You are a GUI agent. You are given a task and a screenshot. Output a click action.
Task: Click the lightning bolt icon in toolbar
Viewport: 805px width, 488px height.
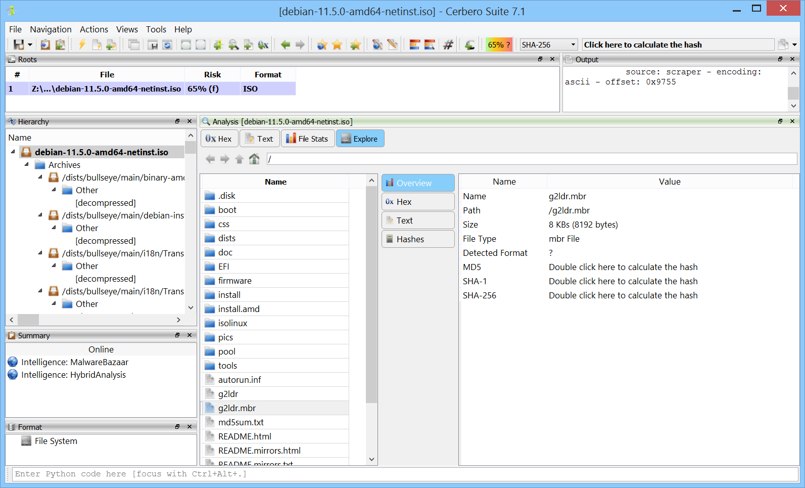tap(82, 45)
